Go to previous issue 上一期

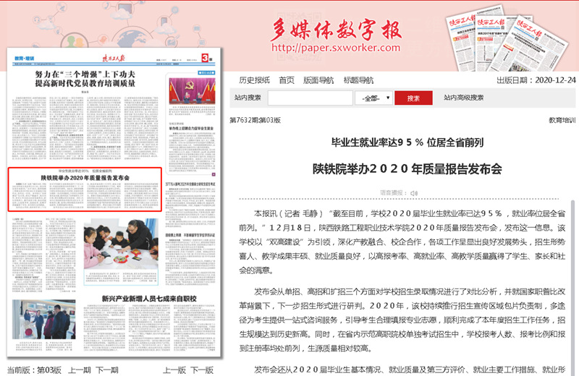coord(80,369)
